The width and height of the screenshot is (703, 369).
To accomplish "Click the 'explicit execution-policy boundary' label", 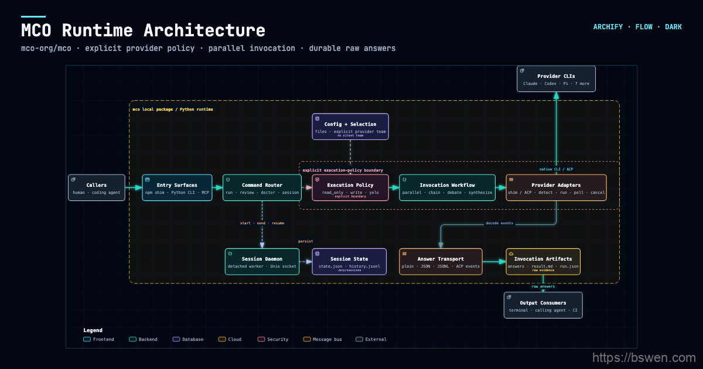I will pyautogui.click(x=343, y=170).
